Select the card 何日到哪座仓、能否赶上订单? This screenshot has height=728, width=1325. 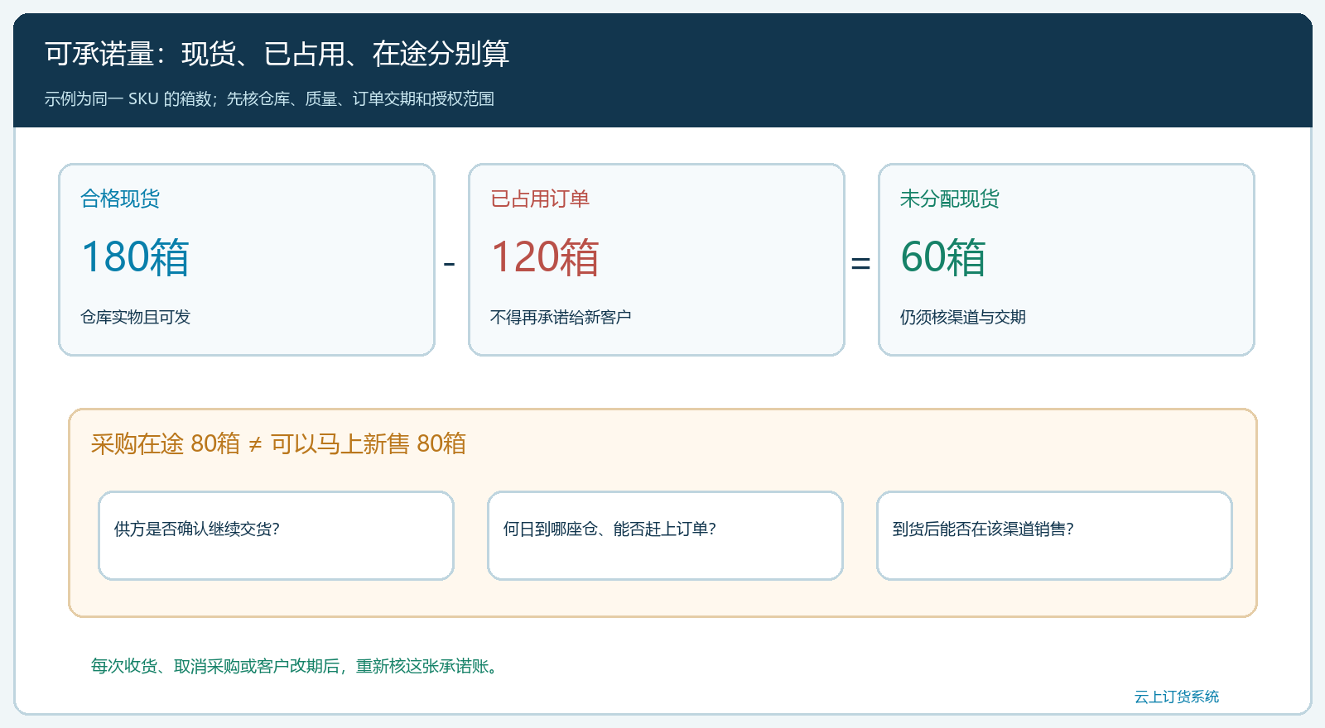pos(665,536)
